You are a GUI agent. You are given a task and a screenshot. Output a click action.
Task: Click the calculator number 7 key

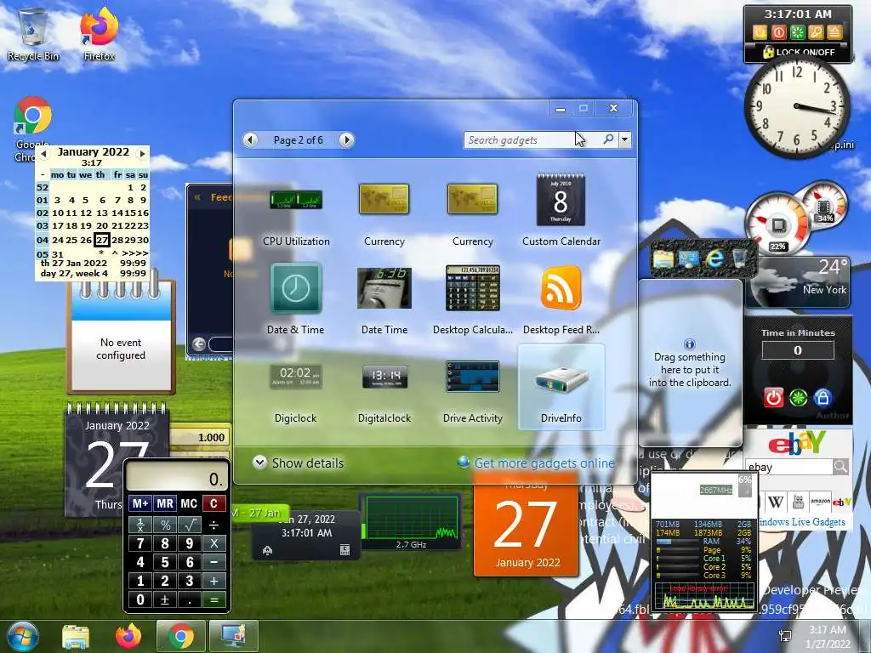click(x=140, y=543)
